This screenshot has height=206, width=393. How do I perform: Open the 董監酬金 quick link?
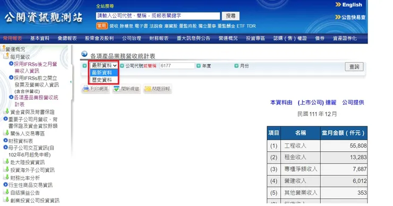(226, 26)
